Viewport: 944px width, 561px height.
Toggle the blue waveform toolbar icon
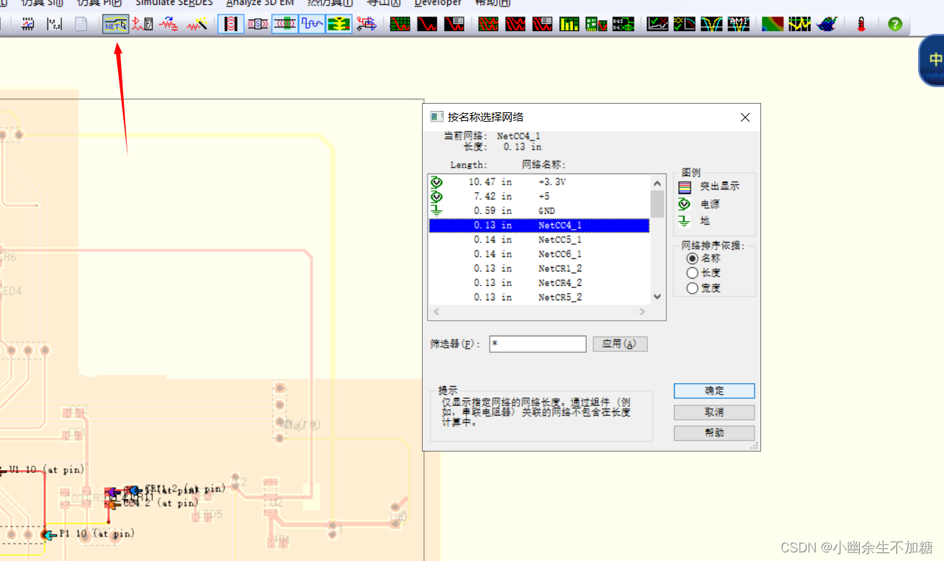312,24
